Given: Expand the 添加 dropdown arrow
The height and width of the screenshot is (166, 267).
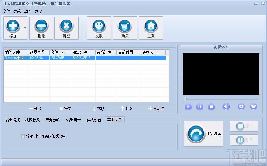Looking at the screenshot, I should (x=25, y=28).
